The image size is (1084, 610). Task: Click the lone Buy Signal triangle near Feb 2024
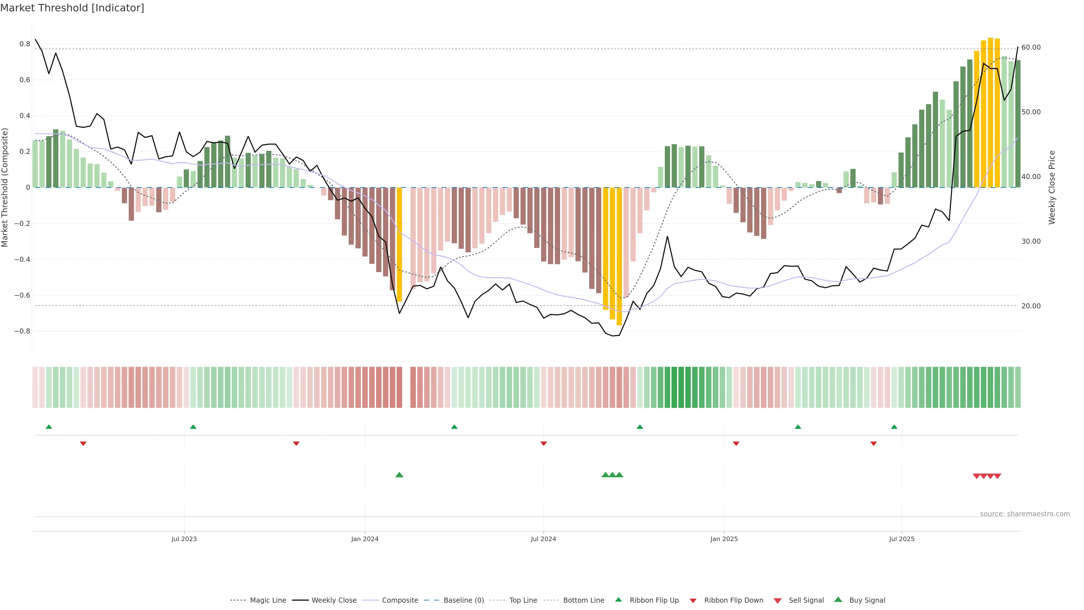tap(399, 475)
